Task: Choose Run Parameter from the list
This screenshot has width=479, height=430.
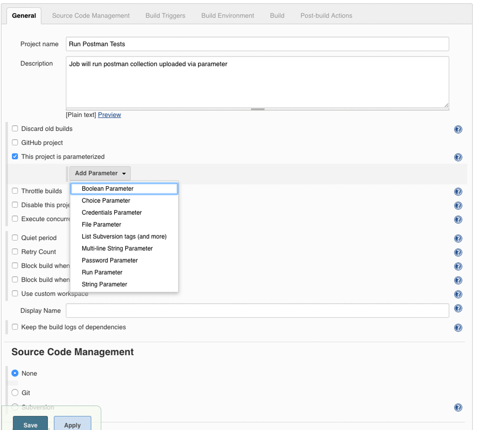Action: [124, 272]
